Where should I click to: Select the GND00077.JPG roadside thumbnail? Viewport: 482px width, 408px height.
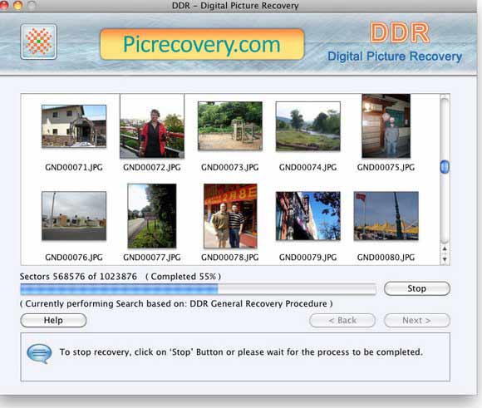click(152, 216)
